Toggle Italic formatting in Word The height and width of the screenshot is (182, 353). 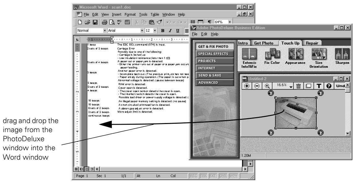[170, 31]
